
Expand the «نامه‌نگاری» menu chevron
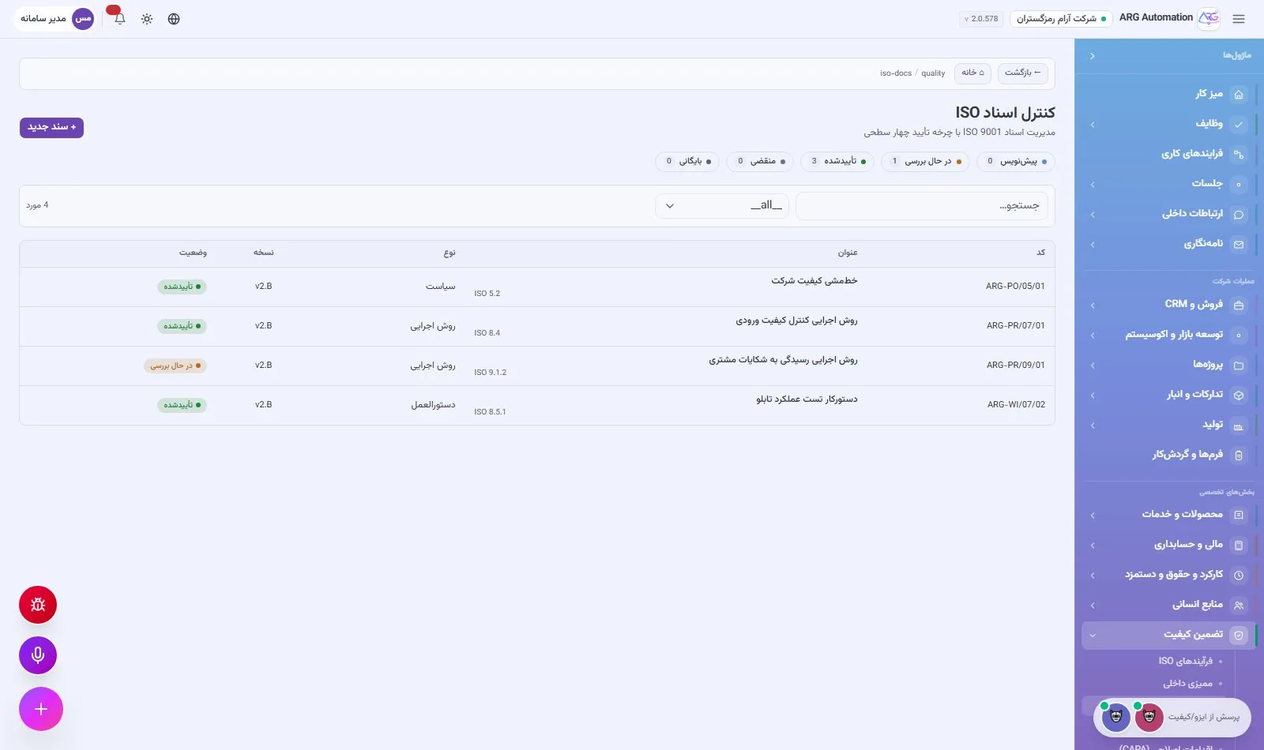click(x=1093, y=245)
